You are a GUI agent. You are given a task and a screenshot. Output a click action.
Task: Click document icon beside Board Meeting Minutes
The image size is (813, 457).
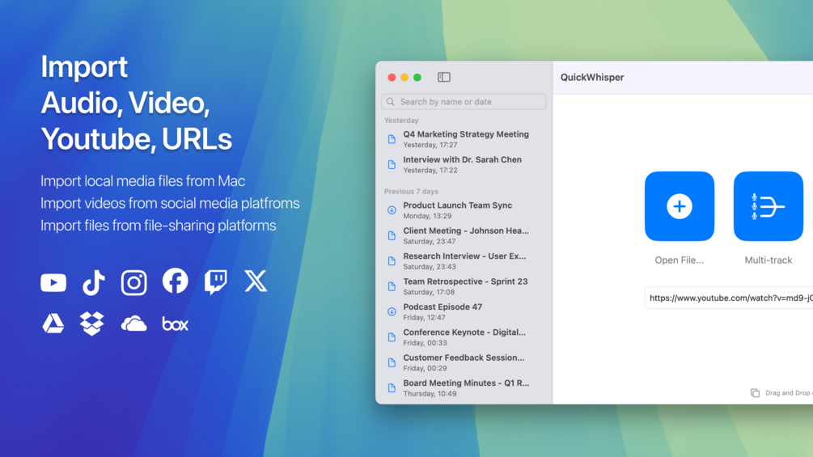coord(392,387)
